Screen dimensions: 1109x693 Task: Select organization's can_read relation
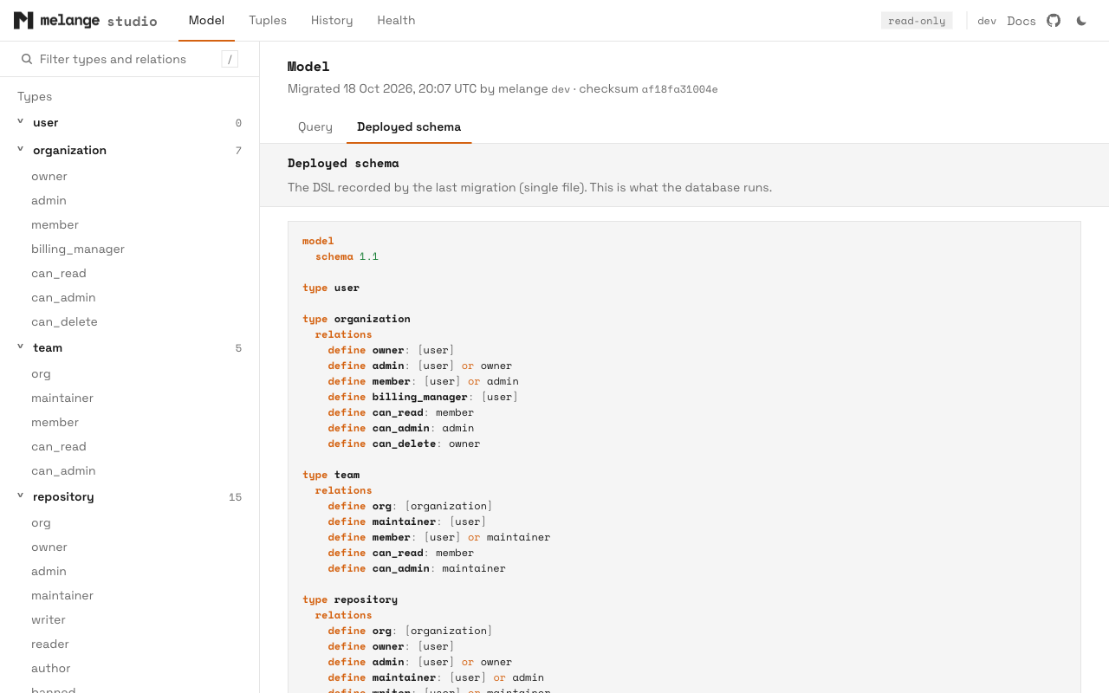coord(59,274)
